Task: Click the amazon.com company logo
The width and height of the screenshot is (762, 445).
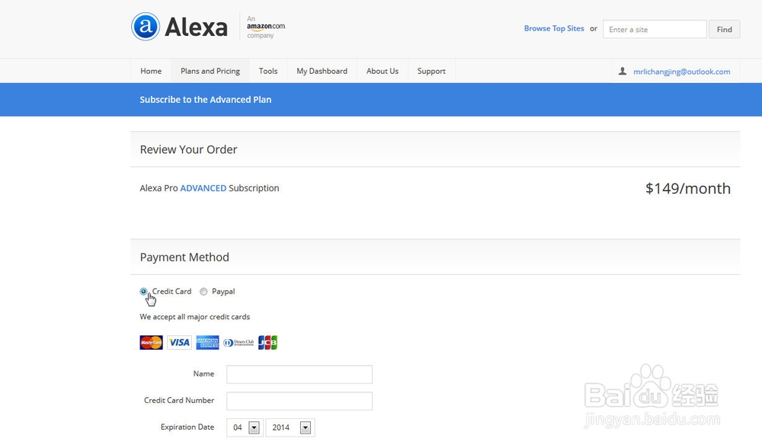Action: coord(266,27)
